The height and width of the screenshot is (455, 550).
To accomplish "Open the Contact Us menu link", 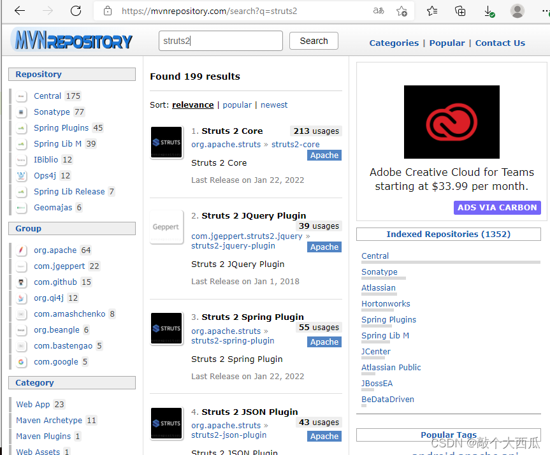I will (500, 43).
